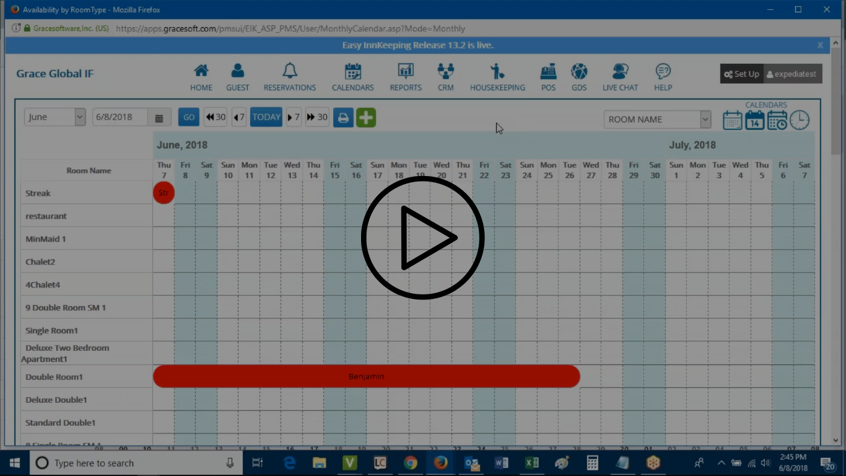Open the hourly clock calendar view icon
This screenshot has width=846, height=476.
[800, 120]
